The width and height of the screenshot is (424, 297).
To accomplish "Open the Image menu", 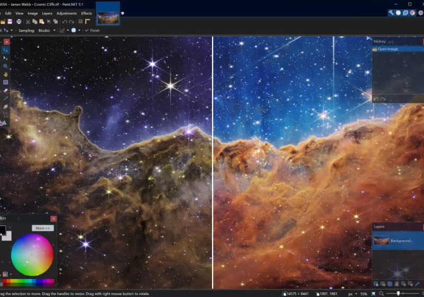I will click(x=33, y=13).
